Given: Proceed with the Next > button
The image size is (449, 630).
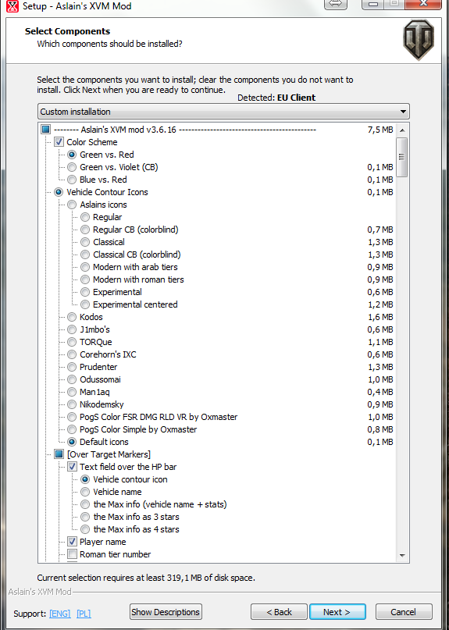Looking at the screenshot, I should coord(337,612).
